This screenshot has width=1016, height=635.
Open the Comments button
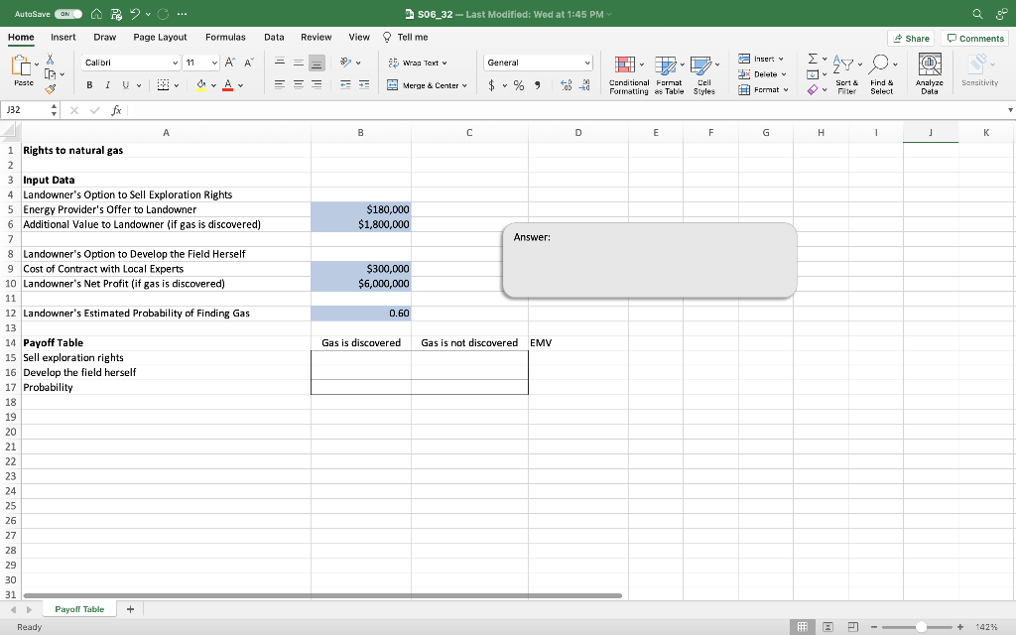tap(975, 39)
